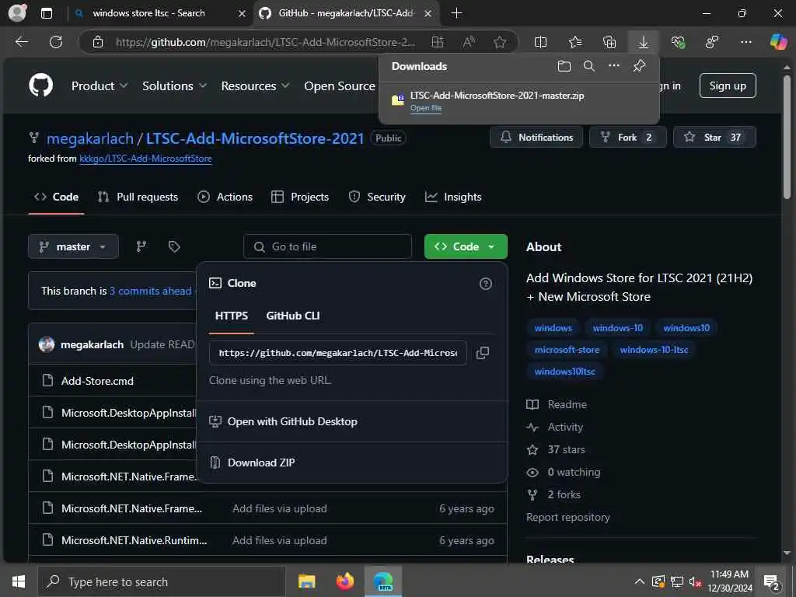Screen dimensions: 796x597
Task: Expand the Product menu
Action: [x=99, y=86]
